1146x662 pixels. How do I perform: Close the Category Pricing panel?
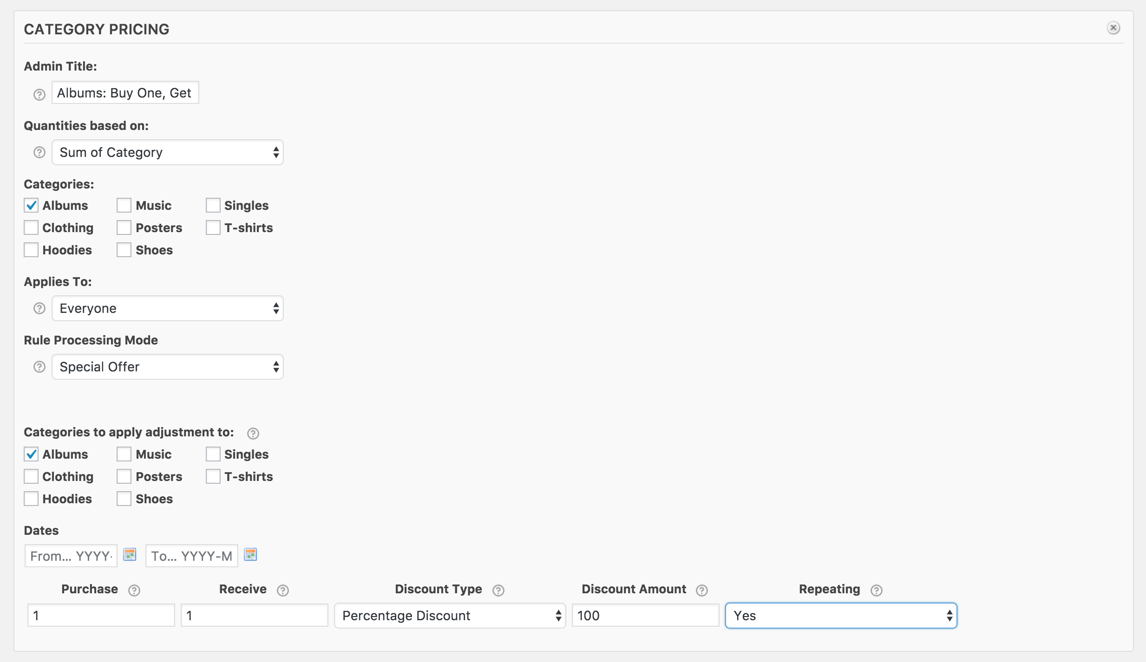tap(1113, 28)
